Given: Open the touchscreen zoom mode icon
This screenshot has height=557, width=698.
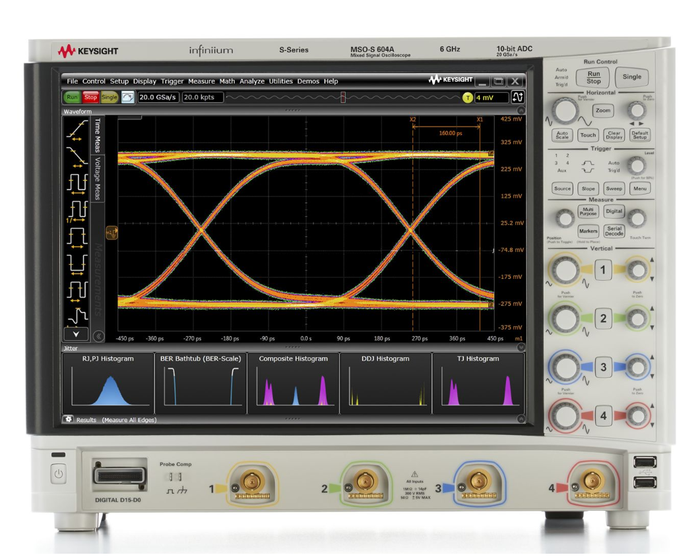Looking at the screenshot, I should click(x=128, y=97).
